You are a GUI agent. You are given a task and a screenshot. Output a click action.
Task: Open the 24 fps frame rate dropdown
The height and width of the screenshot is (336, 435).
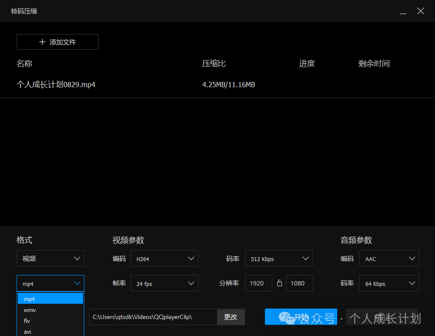[x=164, y=283]
